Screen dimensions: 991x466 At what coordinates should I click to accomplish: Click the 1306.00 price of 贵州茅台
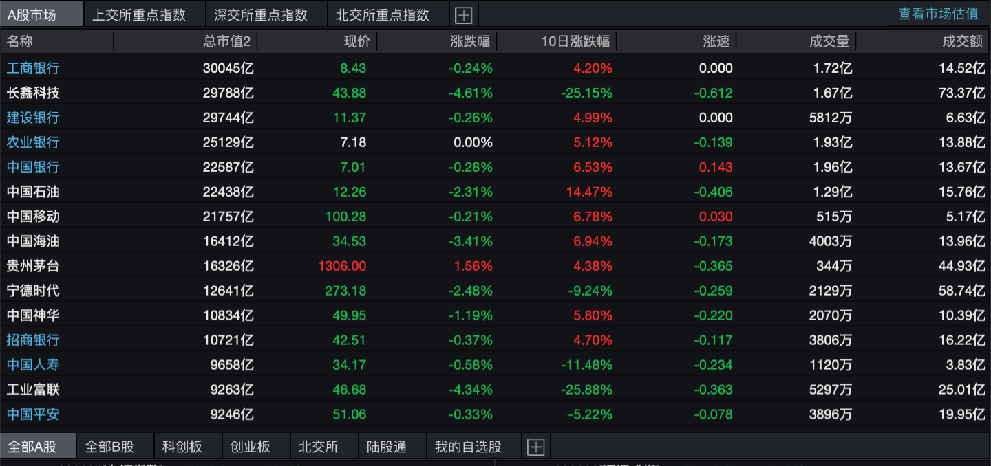(342, 266)
